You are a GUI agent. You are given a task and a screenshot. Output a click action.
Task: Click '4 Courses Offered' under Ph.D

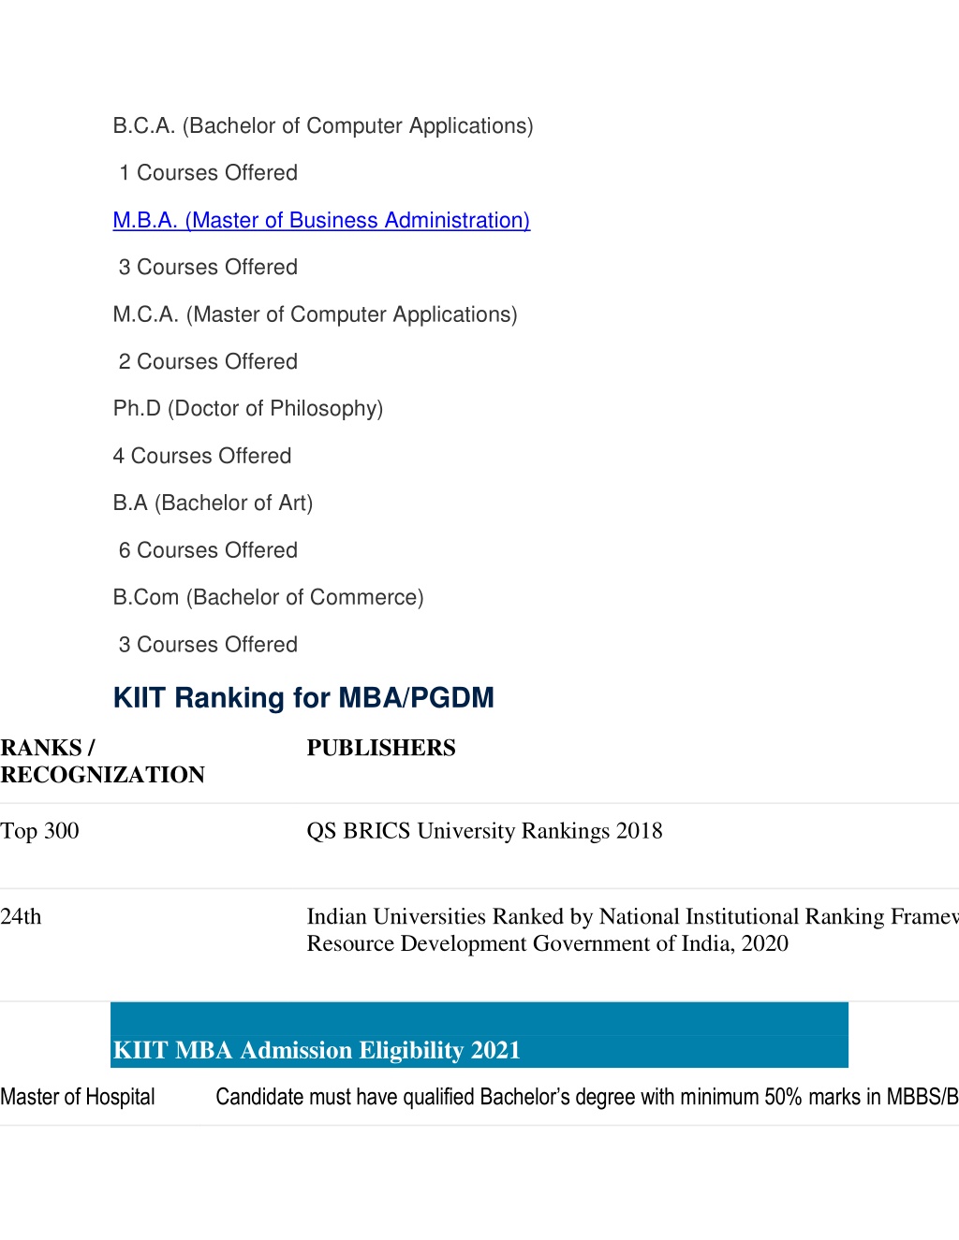[x=202, y=456]
